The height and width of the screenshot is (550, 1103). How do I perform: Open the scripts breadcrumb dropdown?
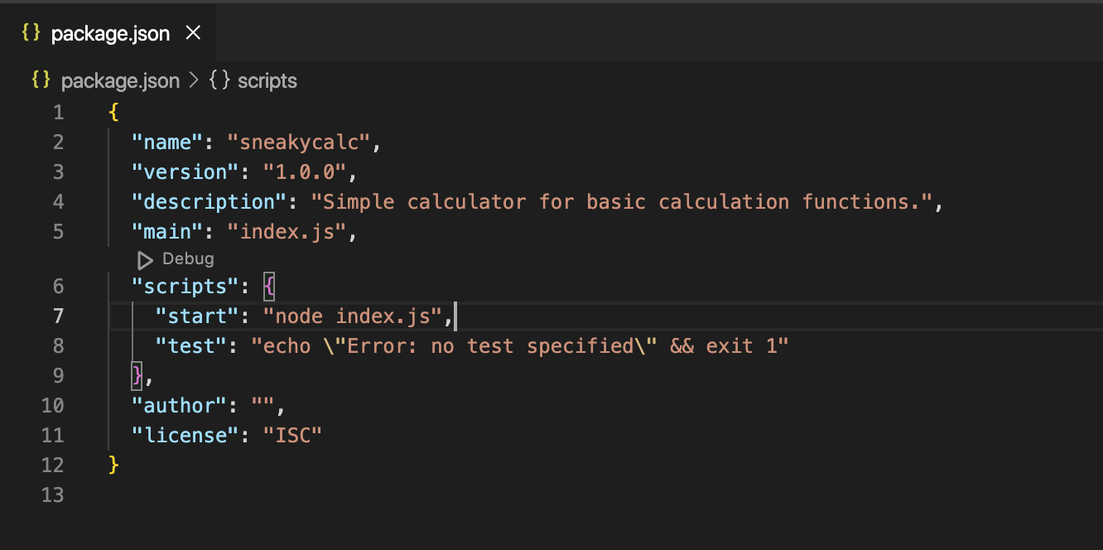(267, 80)
